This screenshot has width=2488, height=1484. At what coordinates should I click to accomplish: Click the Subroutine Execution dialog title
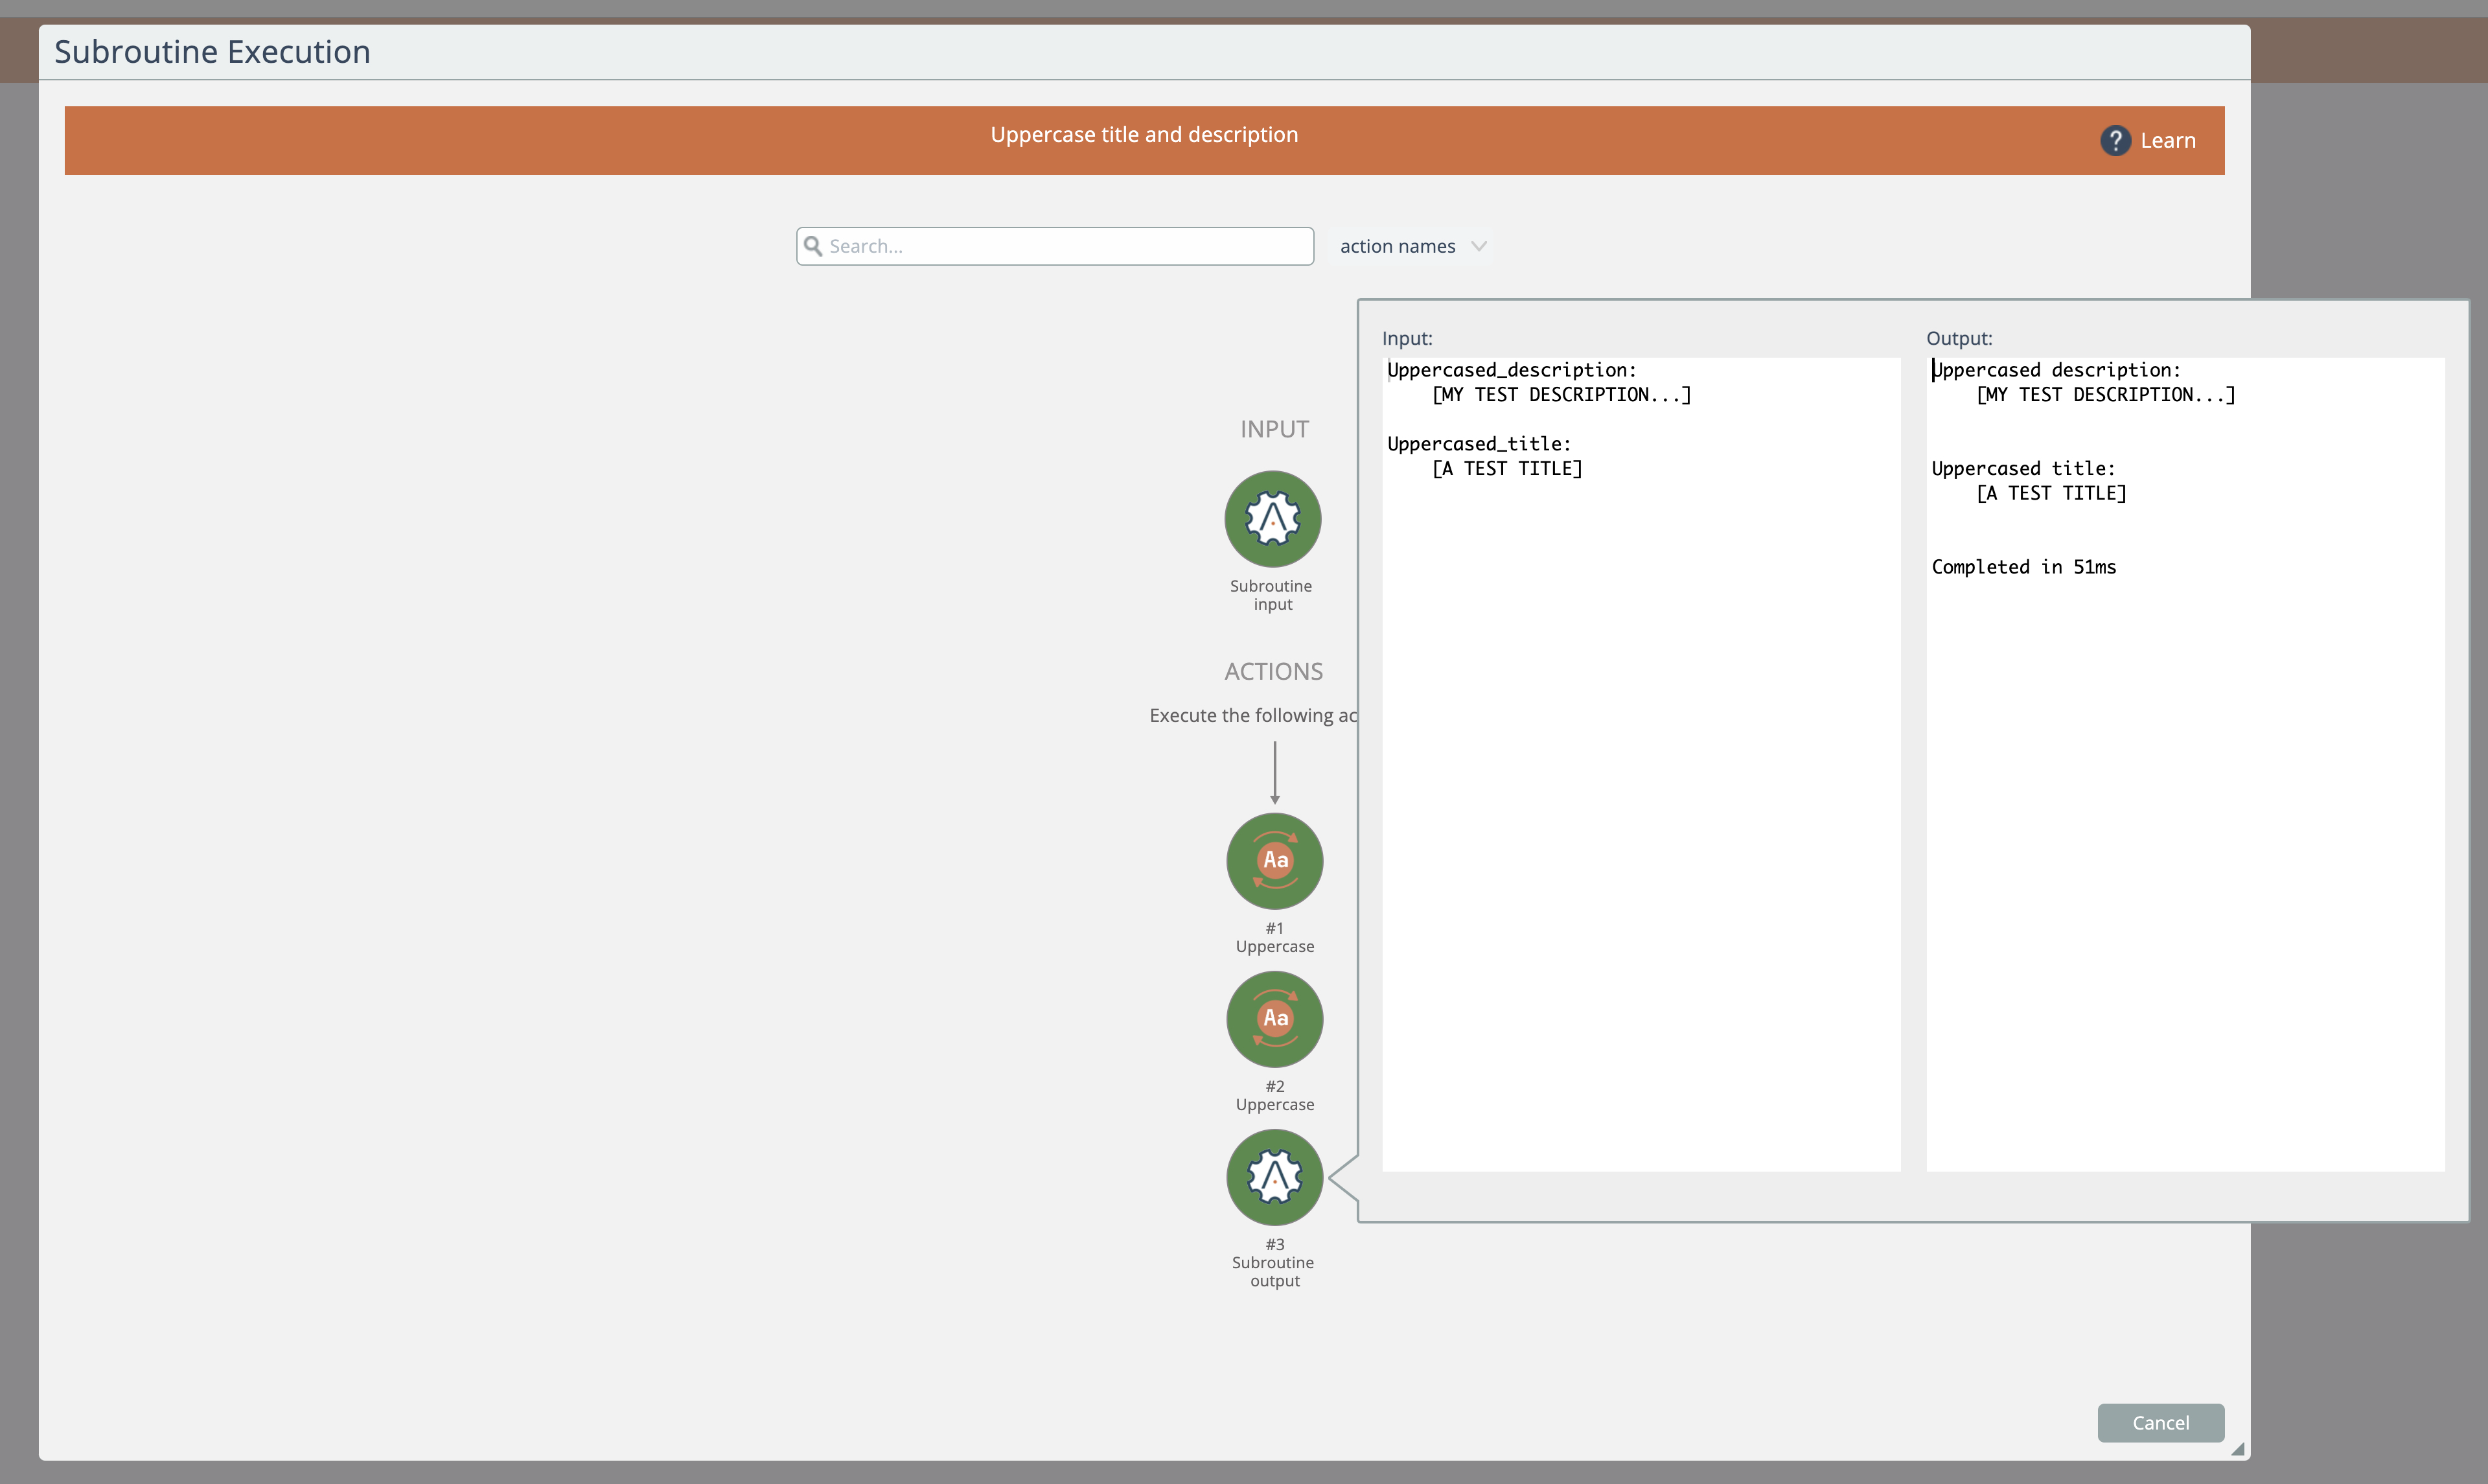click(213, 52)
